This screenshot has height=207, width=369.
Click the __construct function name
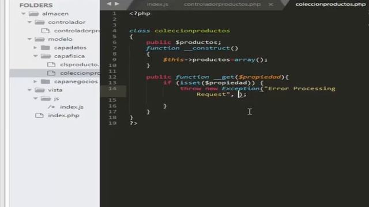coord(207,48)
